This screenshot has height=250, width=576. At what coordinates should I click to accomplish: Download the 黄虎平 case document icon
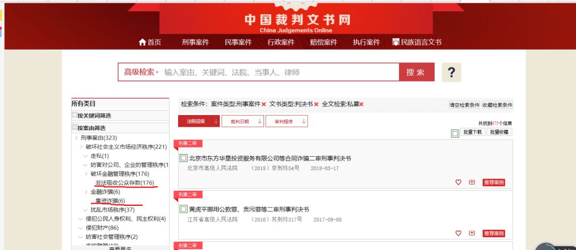pos(471,233)
